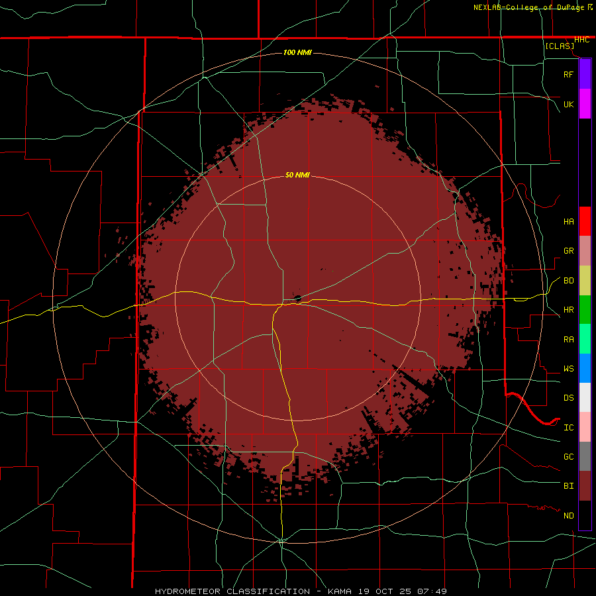Click the blue WS legend swatch
Image resolution: width=596 pixels, height=596 pixels.
[x=585, y=368]
